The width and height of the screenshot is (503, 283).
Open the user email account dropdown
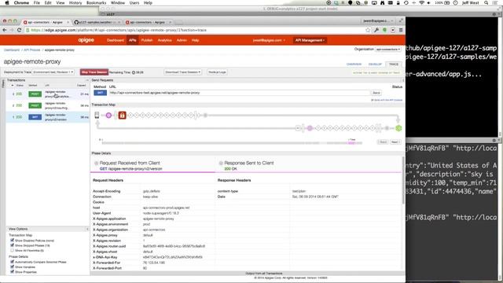click(x=269, y=40)
